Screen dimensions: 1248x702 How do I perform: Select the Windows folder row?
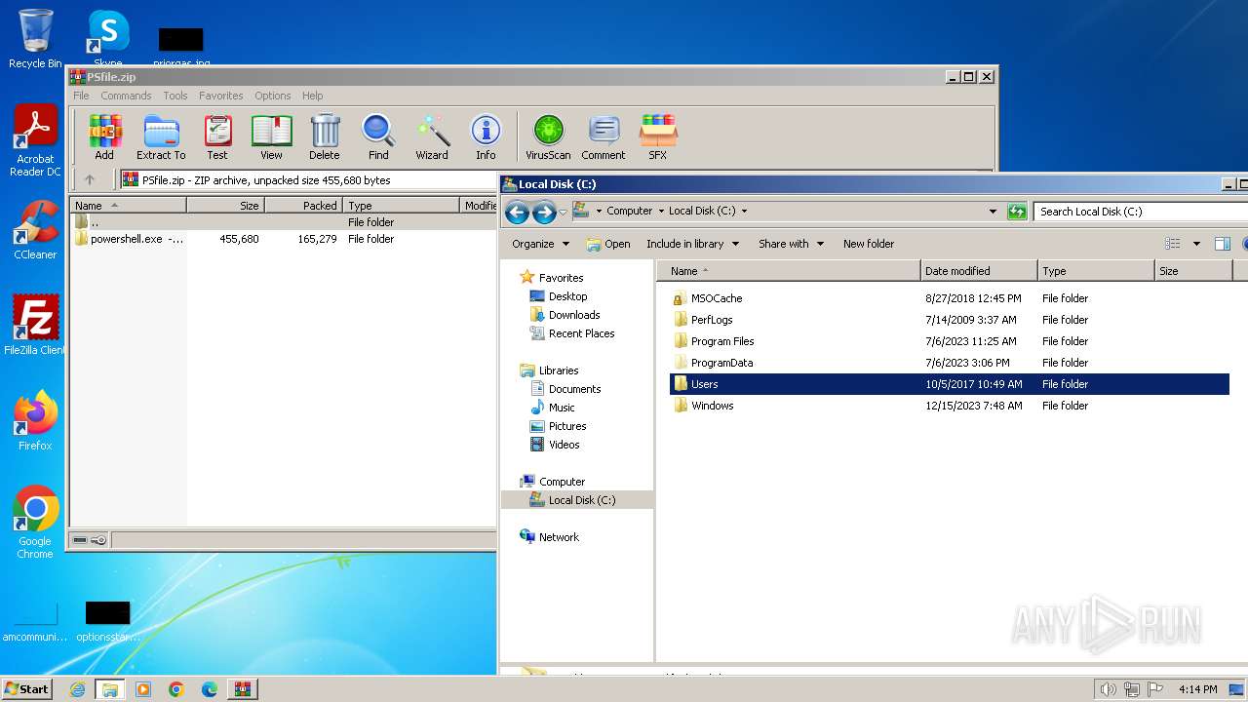(x=950, y=406)
